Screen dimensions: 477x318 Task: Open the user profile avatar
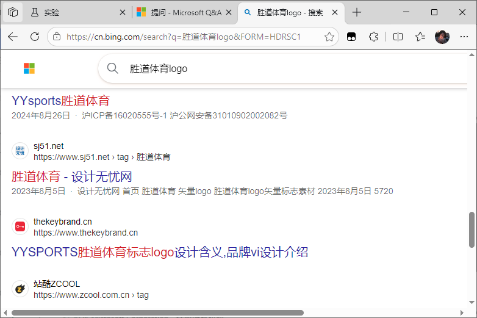click(442, 37)
